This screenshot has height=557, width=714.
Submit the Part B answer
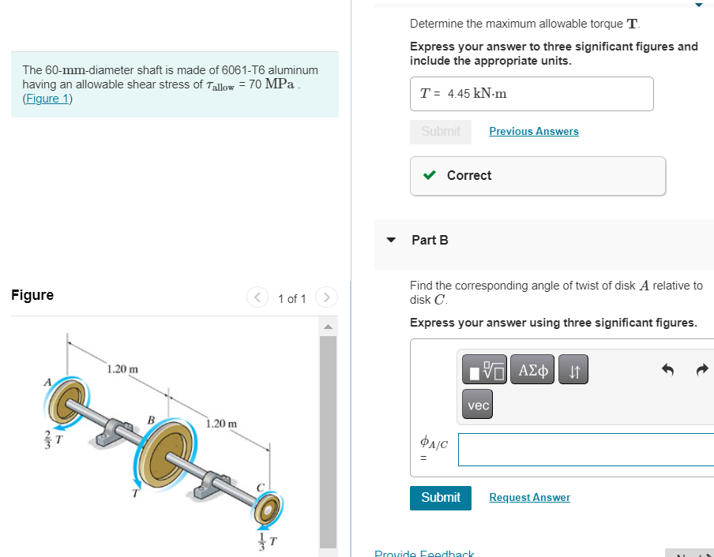coord(440,498)
